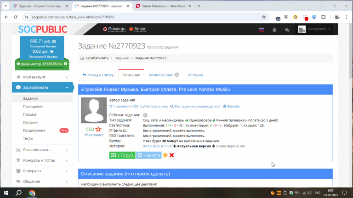353x198 pixels.
Task: Click the red star rating icon
Action: point(98,129)
